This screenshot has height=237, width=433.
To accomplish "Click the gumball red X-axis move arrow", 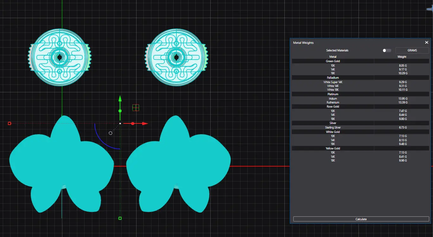I will pyautogui.click(x=145, y=123).
